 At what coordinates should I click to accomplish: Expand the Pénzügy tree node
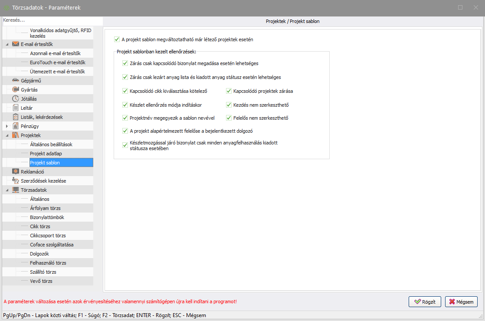pos(7,126)
